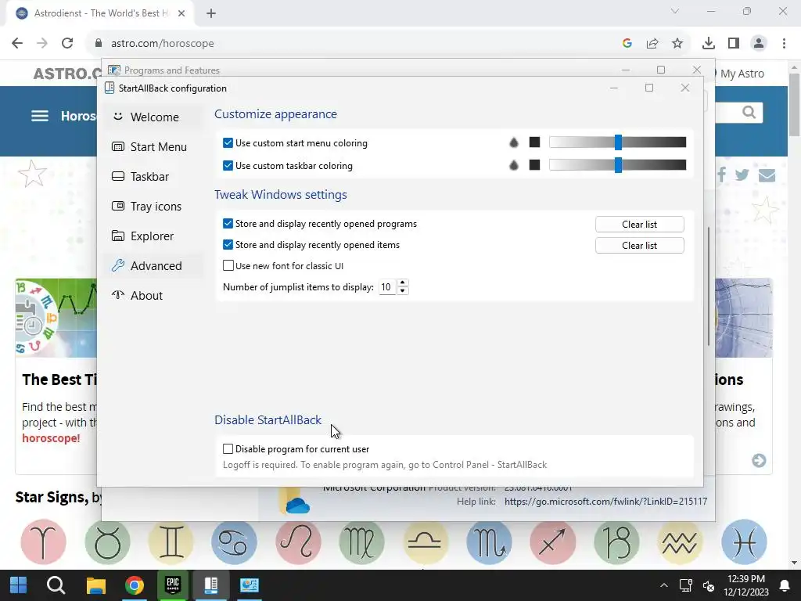Clear list of recently opened items
This screenshot has height=601, width=801.
click(x=639, y=245)
